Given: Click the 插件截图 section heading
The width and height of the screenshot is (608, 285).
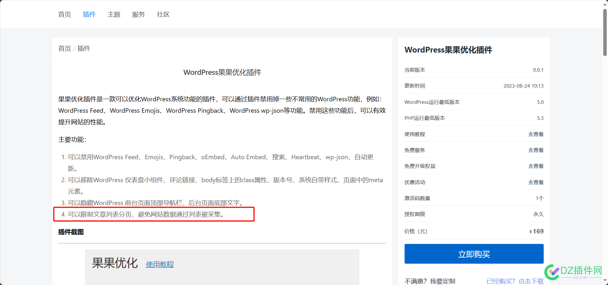Looking at the screenshot, I should pyautogui.click(x=71, y=232).
